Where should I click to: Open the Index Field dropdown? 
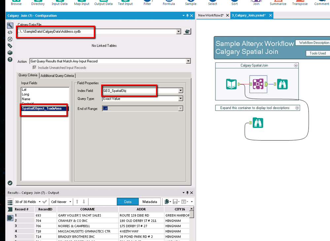pos(181,91)
